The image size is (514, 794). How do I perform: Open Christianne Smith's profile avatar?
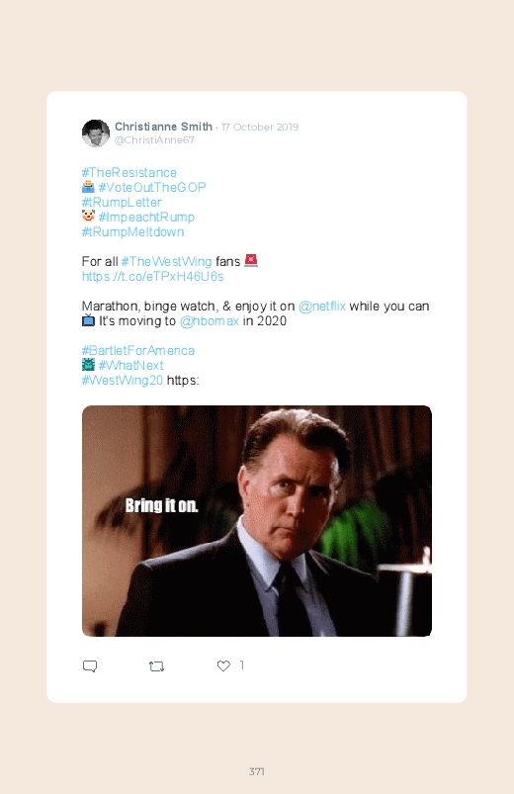coord(96,133)
